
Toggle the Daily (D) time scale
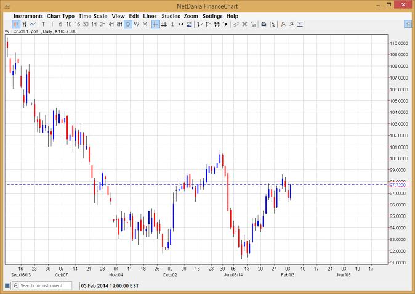coord(128,25)
